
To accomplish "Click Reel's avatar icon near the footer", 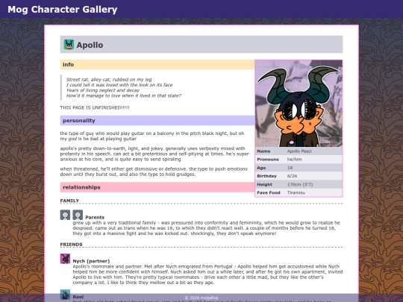I will pos(65,295).
